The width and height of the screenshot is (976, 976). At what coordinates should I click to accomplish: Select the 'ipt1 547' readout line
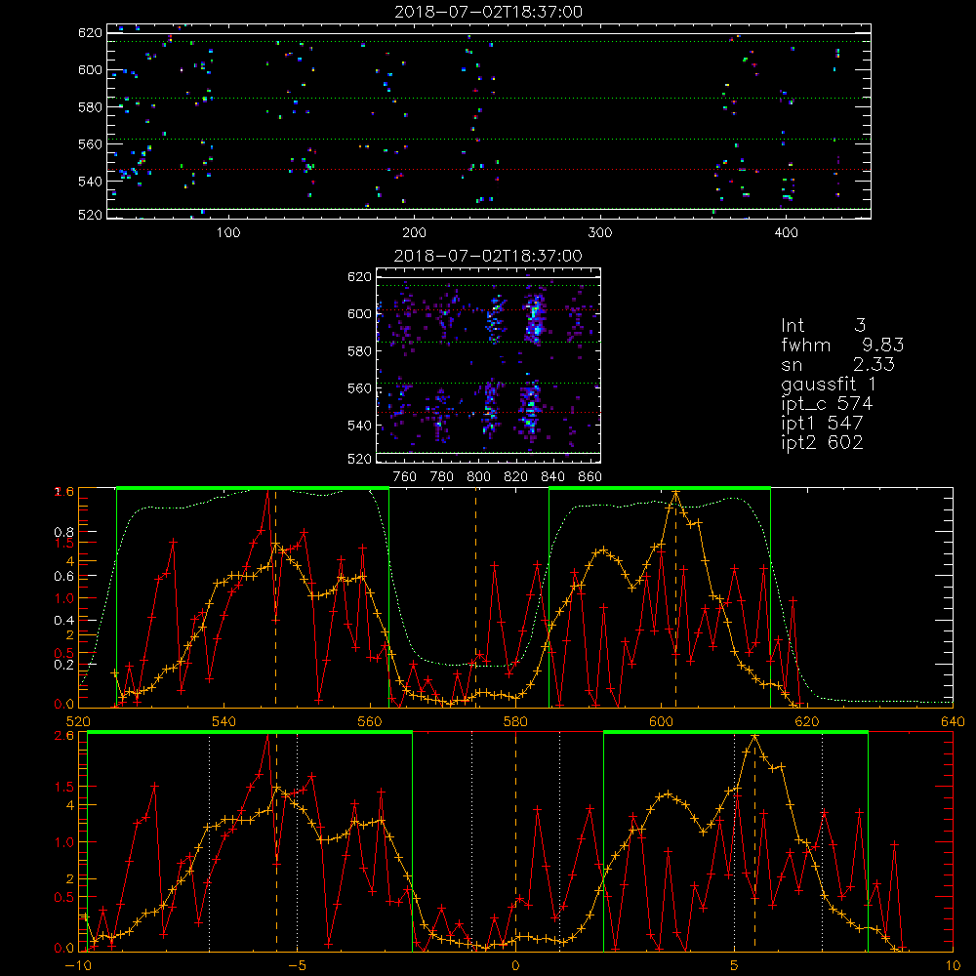click(x=822, y=424)
